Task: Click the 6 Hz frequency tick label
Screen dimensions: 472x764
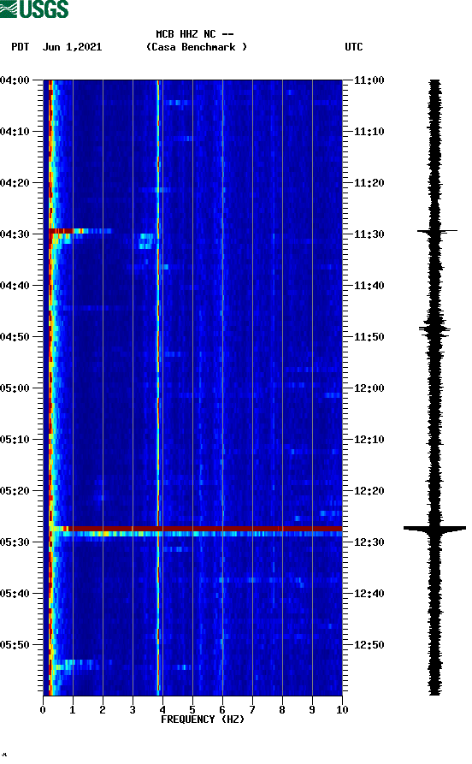Action: (x=222, y=710)
